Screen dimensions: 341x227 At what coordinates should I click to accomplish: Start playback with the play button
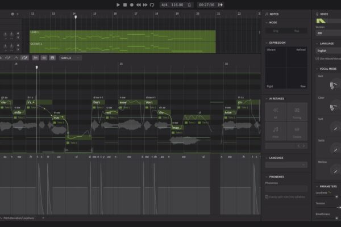[118, 5]
